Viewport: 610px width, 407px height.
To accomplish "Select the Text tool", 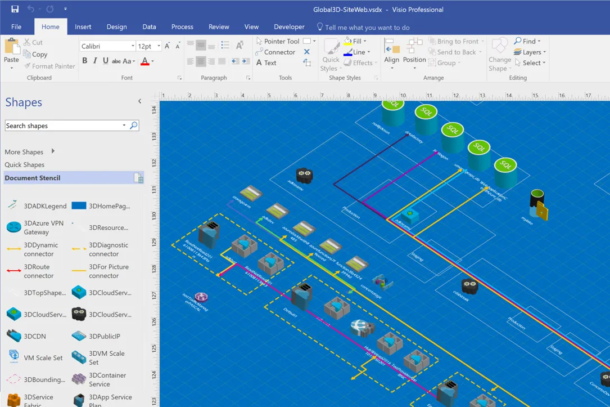I will 266,62.
